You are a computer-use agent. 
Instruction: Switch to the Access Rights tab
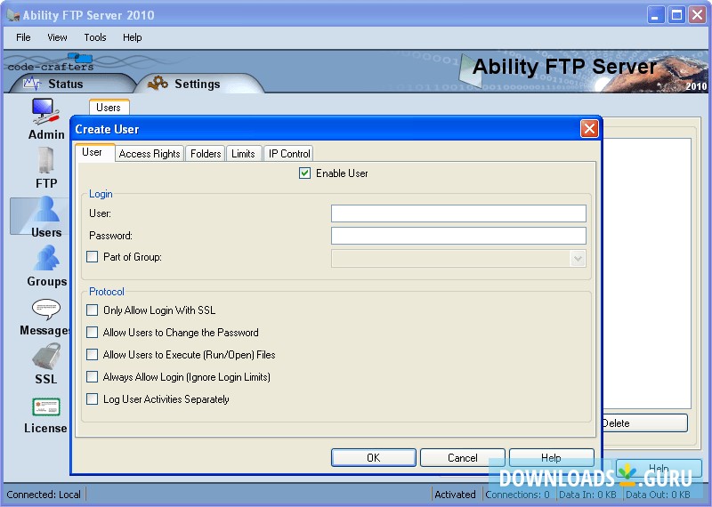(x=150, y=154)
